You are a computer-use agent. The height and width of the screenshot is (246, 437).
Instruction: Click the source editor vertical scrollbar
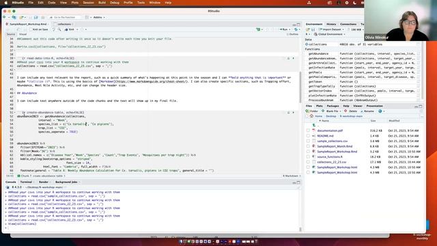300,87
